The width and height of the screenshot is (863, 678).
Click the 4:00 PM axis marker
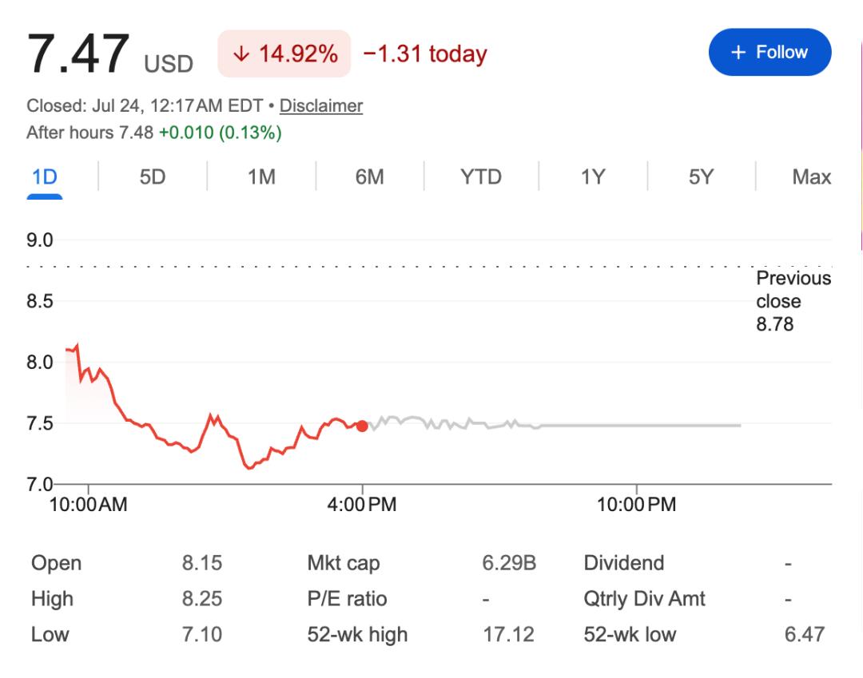362,504
